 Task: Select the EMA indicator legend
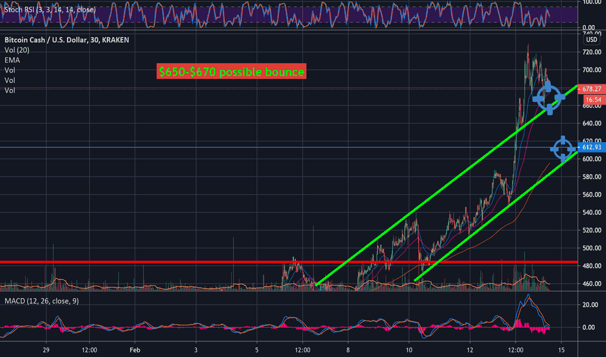coord(12,60)
